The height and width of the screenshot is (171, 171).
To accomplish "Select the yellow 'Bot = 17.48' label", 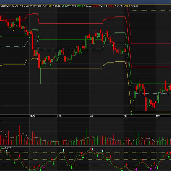I will [54, 6].
